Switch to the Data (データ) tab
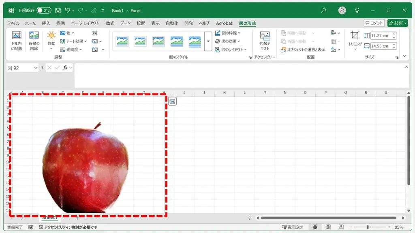 click(x=126, y=23)
